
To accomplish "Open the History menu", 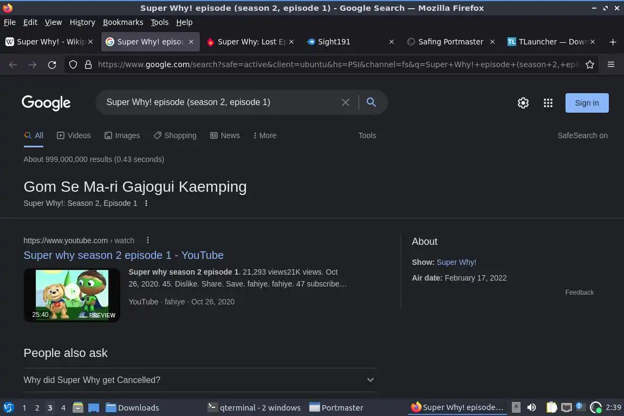I will (82, 22).
